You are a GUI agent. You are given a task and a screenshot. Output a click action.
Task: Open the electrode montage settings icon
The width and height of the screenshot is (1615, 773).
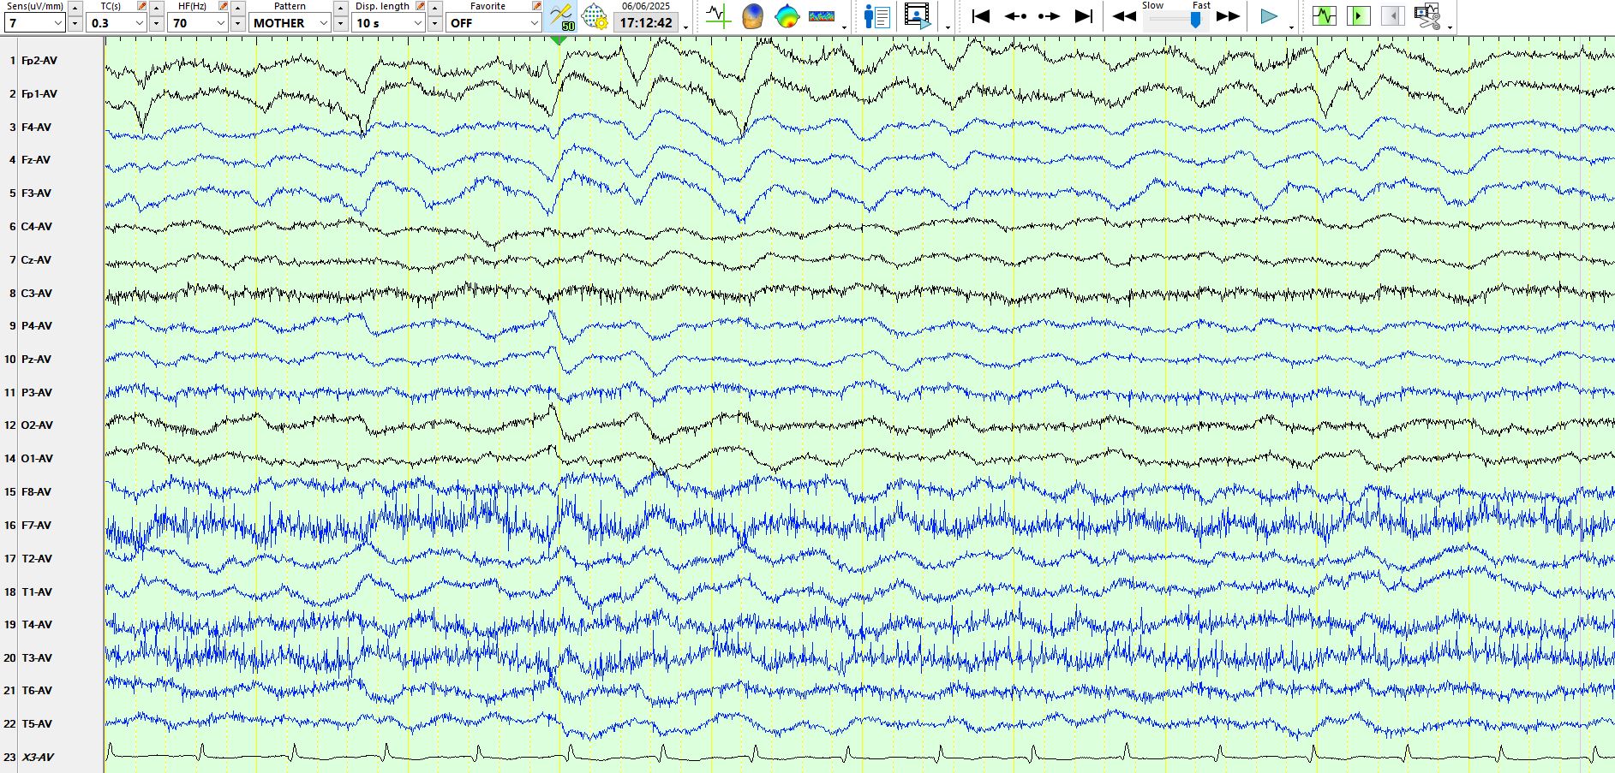[595, 16]
